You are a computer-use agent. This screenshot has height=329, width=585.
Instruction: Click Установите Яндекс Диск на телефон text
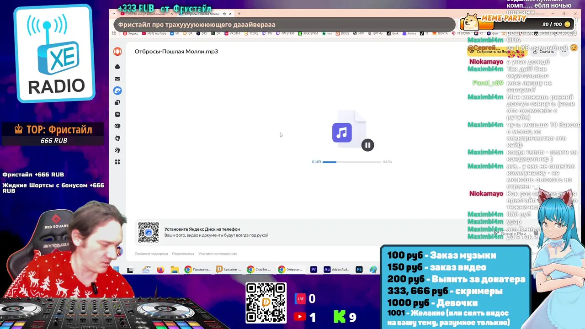click(x=202, y=229)
